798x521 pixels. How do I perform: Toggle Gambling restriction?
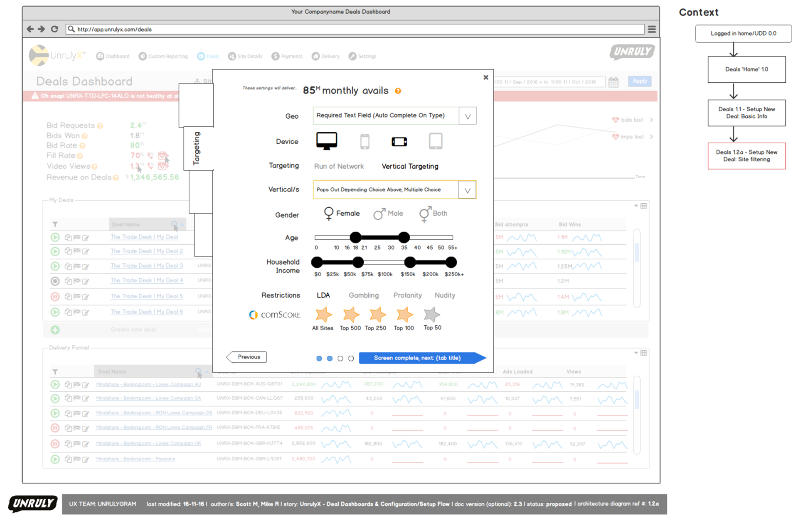363,295
